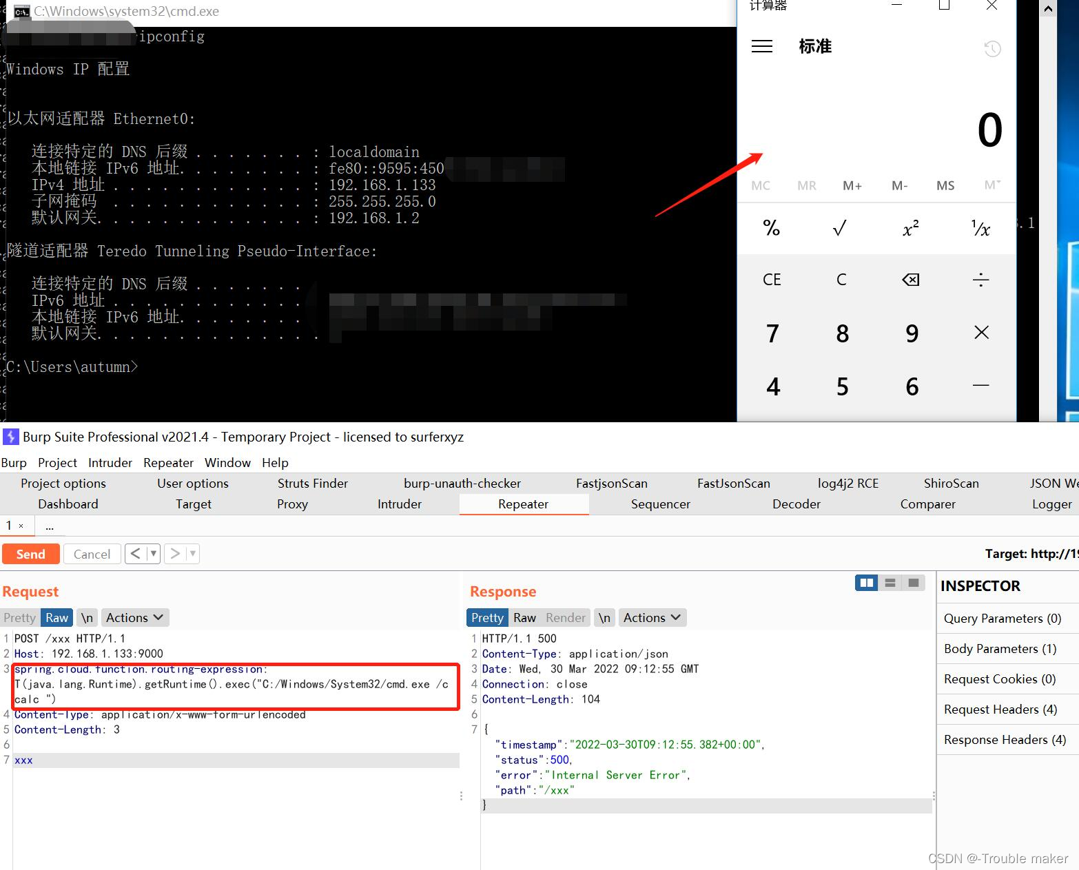1079x870 pixels.
Task: Click digit 6 on calculator
Action: [912, 386]
